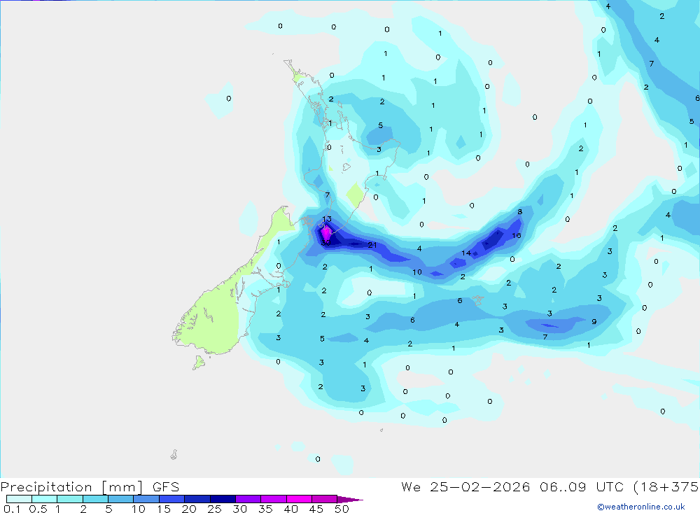Click the map value '10'
700x513 pixels.
point(417,272)
